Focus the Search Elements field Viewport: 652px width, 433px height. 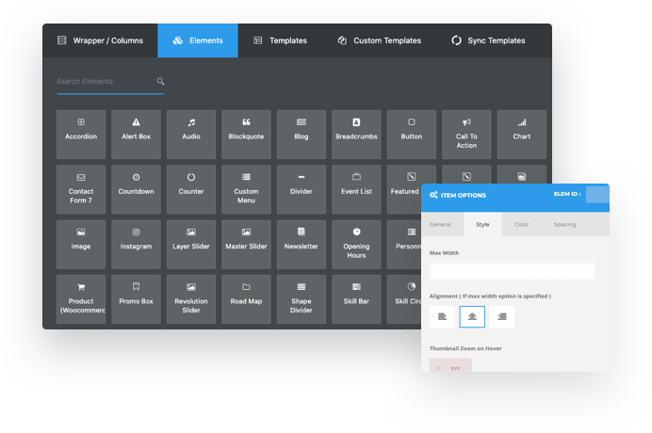[104, 82]
